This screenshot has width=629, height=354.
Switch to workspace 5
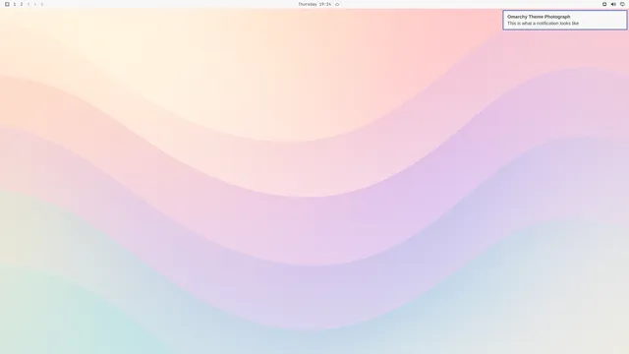42,4
